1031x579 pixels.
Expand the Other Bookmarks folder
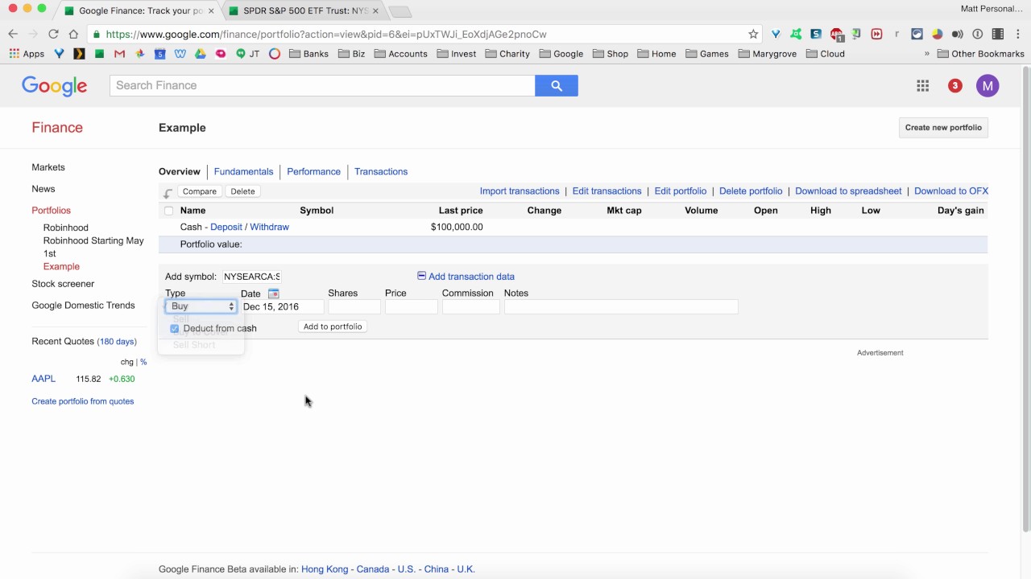point(980,54)
